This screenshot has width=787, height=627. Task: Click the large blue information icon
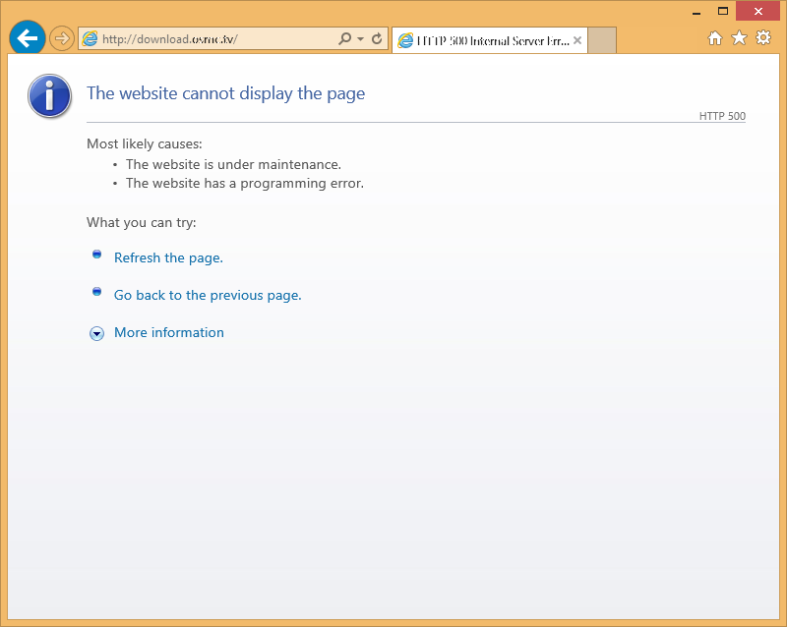49,95
